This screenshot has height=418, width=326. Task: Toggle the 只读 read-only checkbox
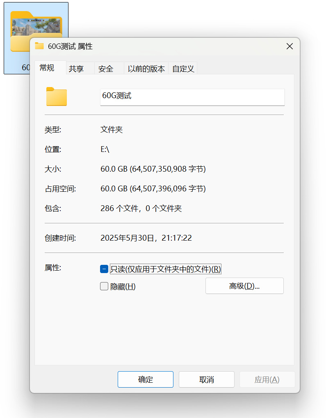click(104, 269)
